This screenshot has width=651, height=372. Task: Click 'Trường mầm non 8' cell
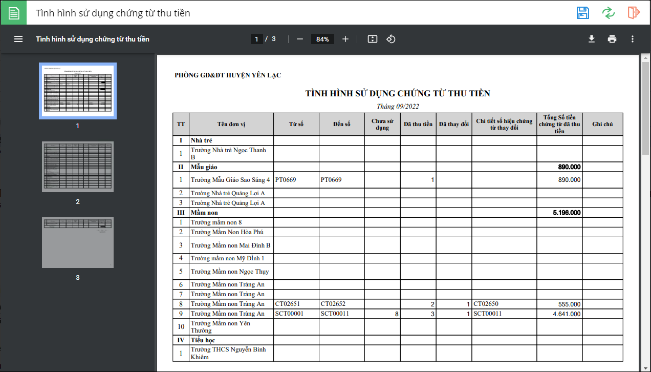tap(231, 222)
